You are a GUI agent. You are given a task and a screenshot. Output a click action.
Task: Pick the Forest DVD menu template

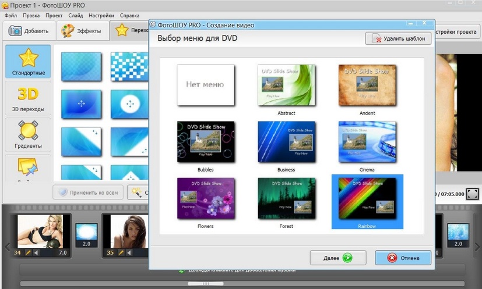pos(286,198)
